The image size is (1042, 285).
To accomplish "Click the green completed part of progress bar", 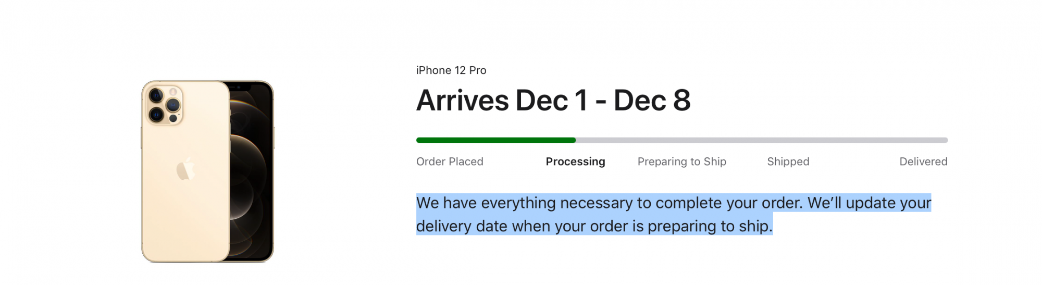I will 495,140.
